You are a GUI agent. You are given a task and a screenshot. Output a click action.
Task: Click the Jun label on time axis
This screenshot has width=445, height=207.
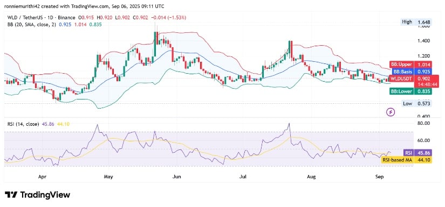point(177,177)
